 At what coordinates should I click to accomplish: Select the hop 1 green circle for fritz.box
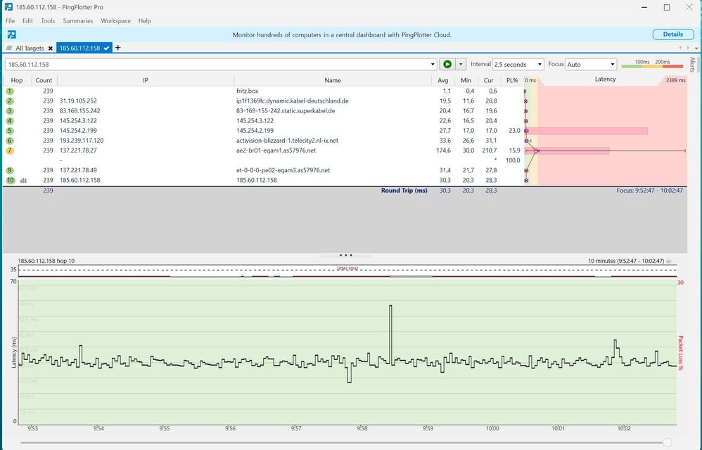click(x=9, y=91)
